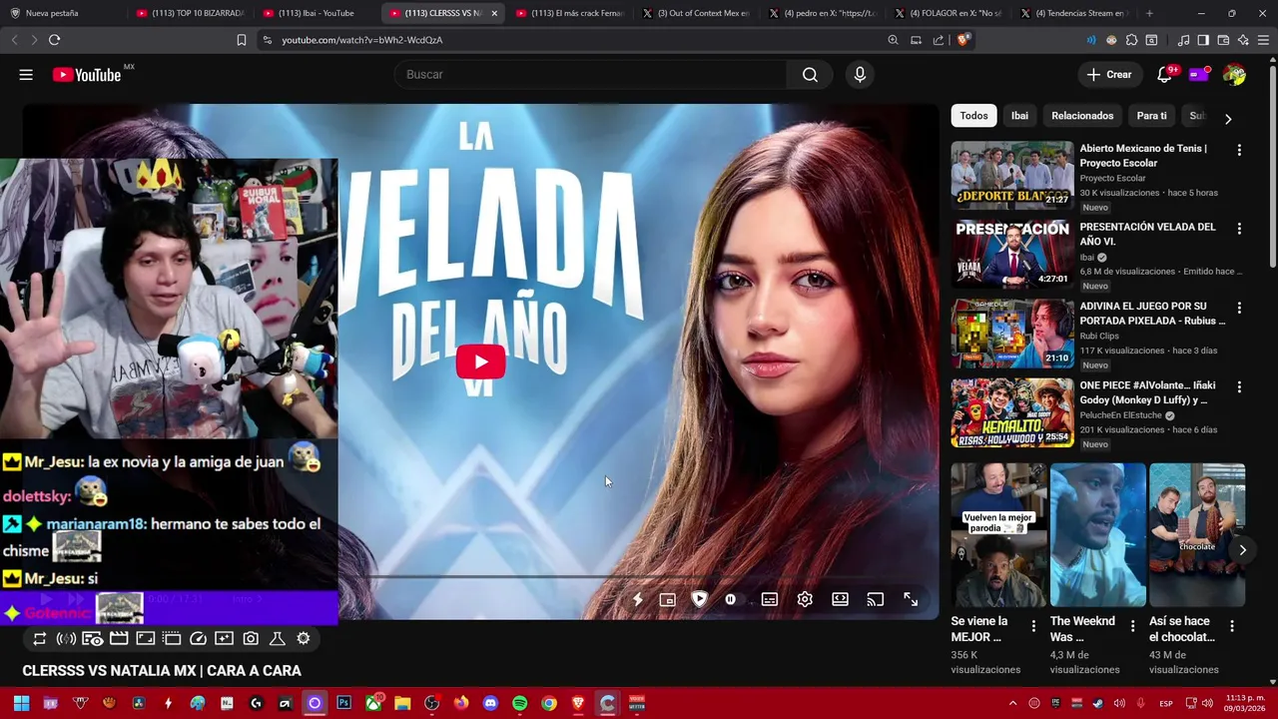Click the purple extension icon beside the bell

(x=1199, y=75)
